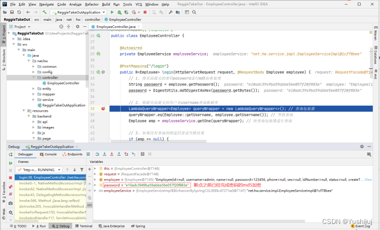Expand the common package folder
The image size is (380, 230).
pyautogui.click(x=33, y=67)
